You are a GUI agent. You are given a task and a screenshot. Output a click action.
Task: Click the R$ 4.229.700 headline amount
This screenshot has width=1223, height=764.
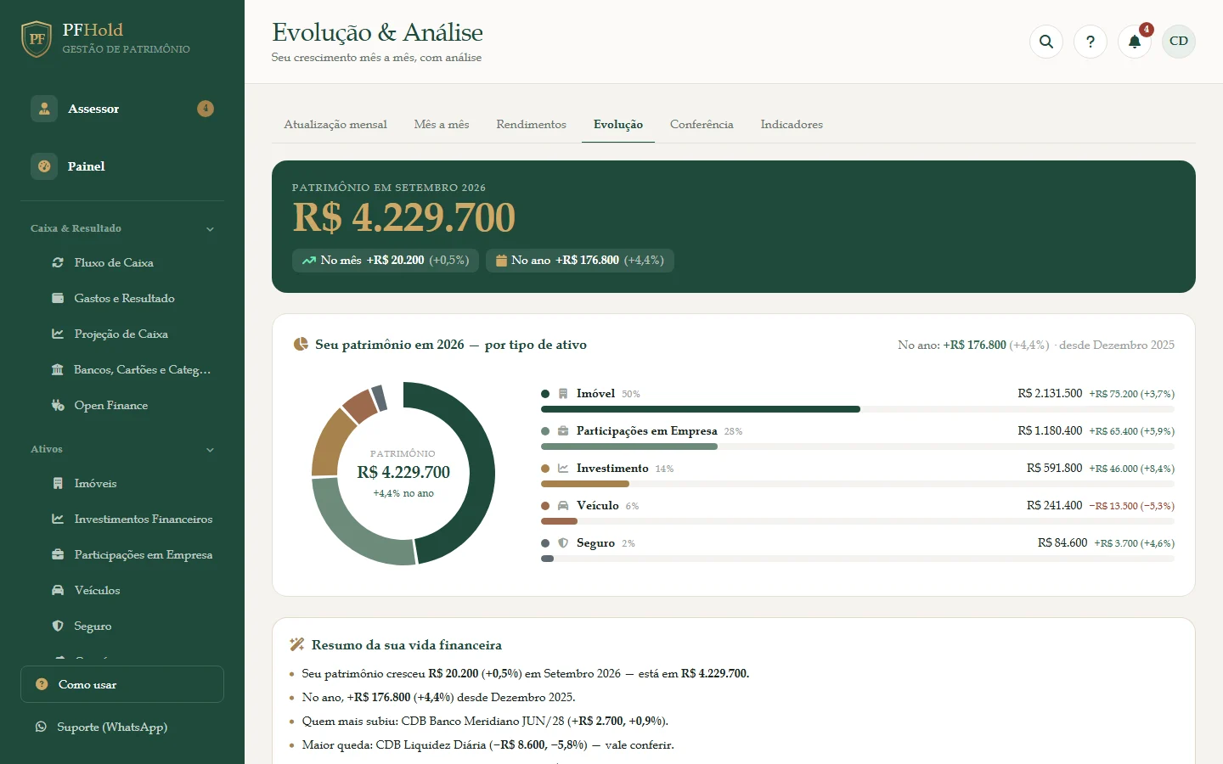[404, 217]
